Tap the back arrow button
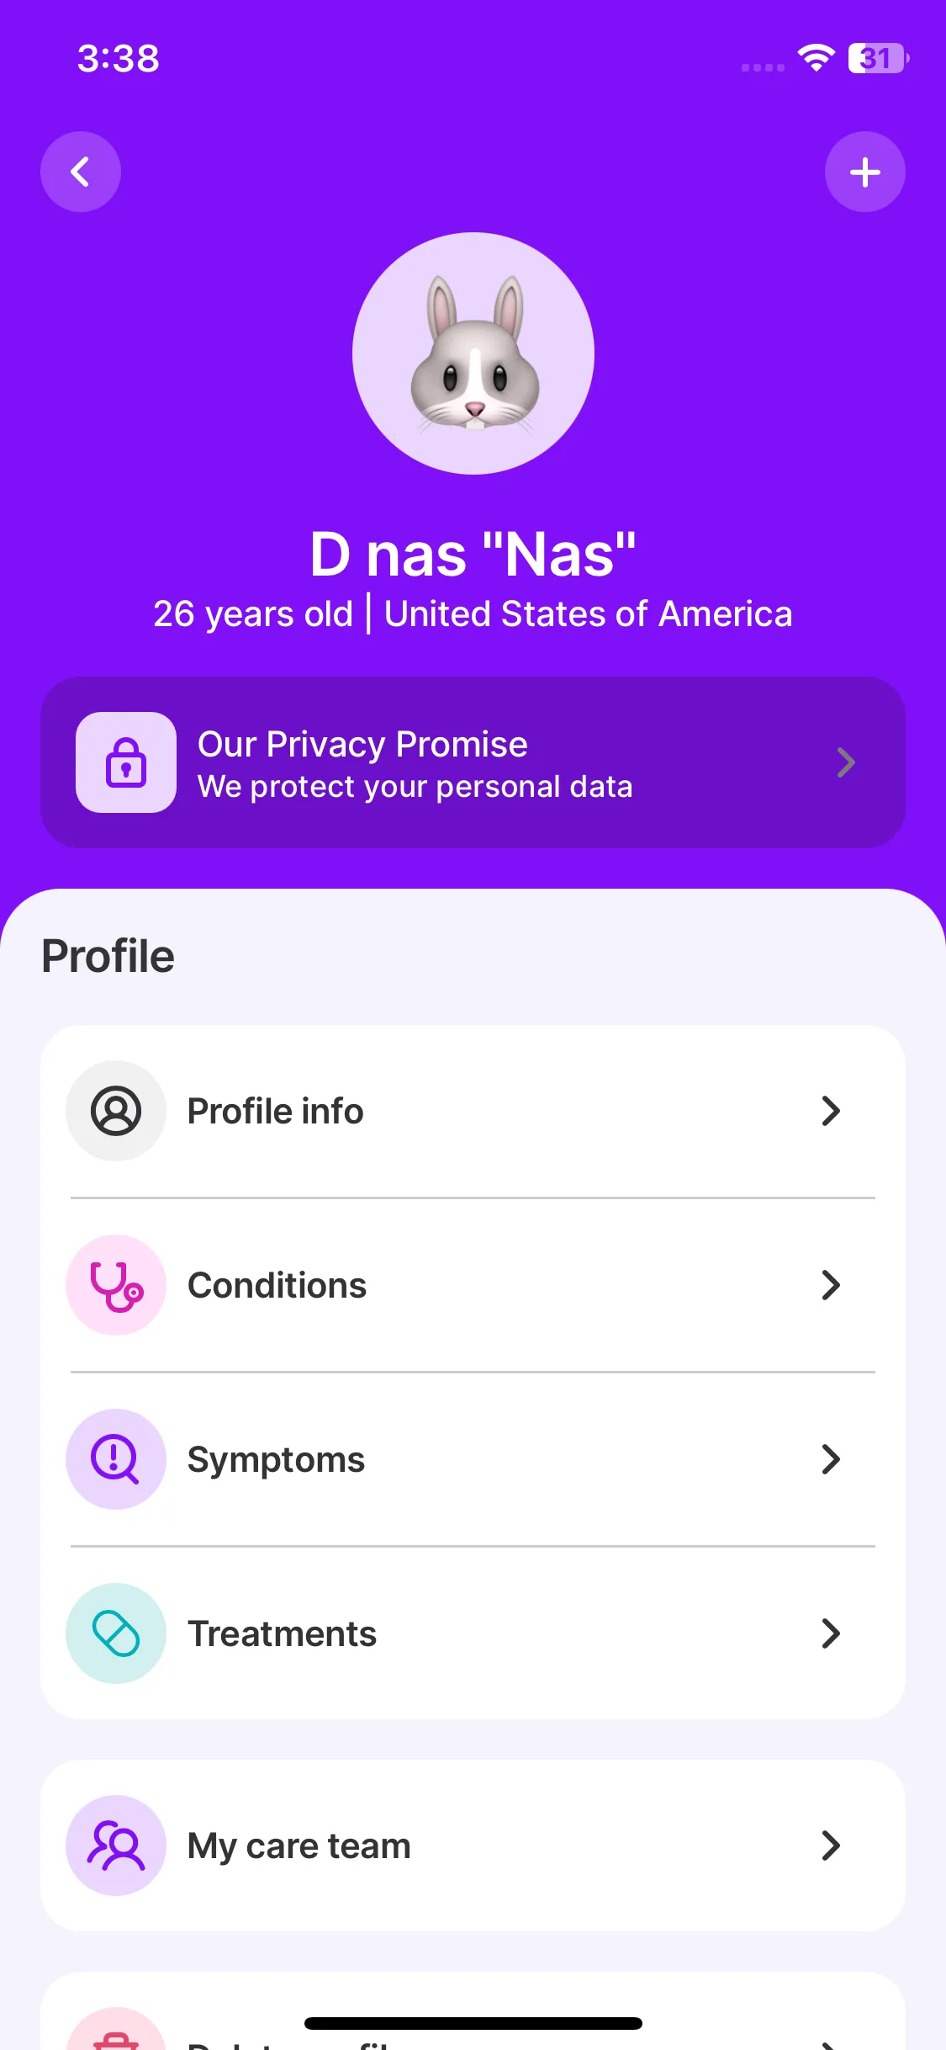The width and height of the screenshot is (946, 2050). (x=81, y=172)
